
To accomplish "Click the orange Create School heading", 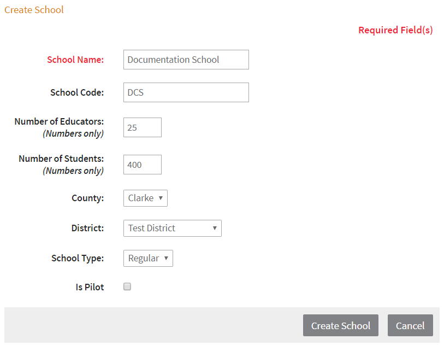I will [x=34, y=10].
